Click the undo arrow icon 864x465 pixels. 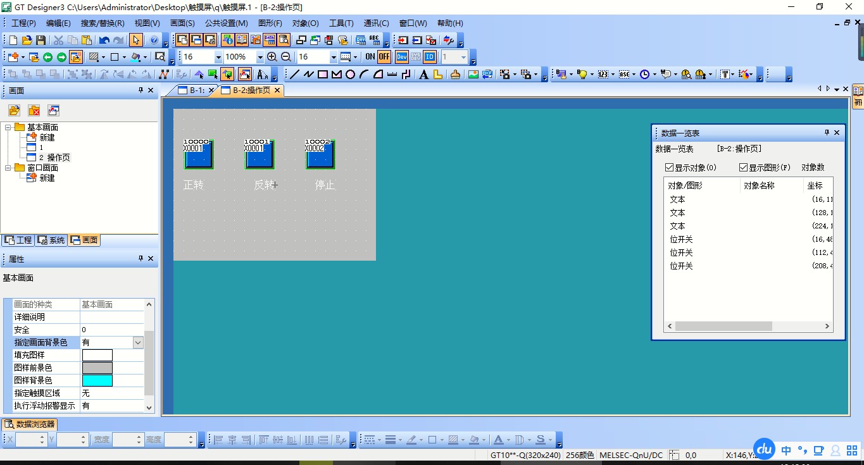point(104,40)
